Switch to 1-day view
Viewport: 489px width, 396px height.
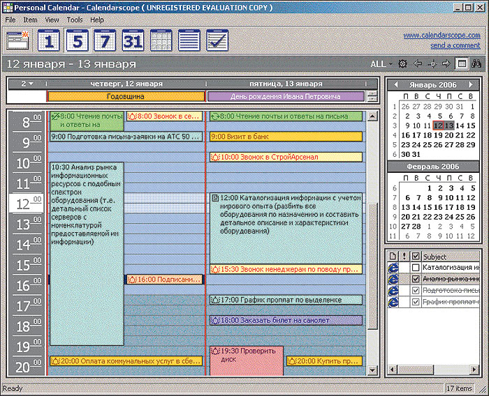coord(49,40)
